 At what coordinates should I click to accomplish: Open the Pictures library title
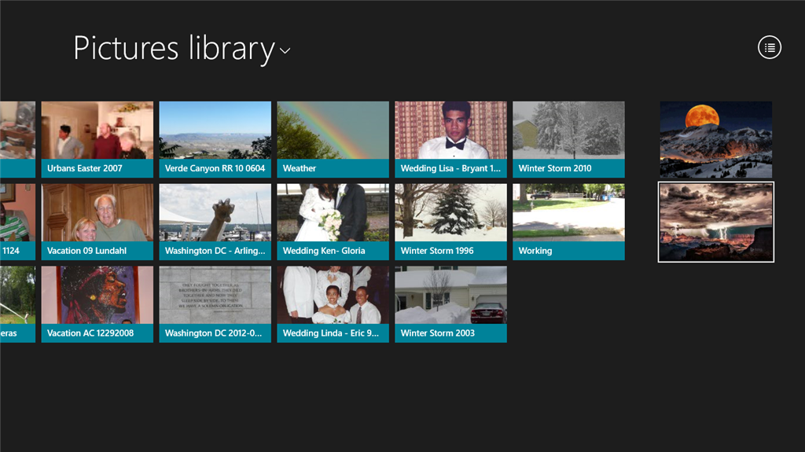pos(174,49)
